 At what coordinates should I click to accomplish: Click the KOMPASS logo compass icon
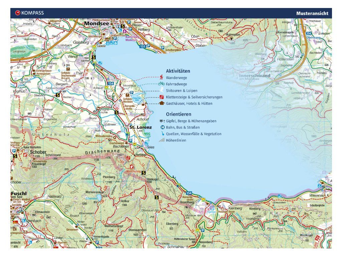[18, 13]
